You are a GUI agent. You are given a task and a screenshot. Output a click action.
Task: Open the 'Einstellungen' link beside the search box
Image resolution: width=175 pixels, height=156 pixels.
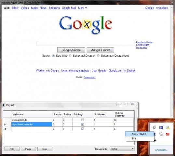click(142, 45)
